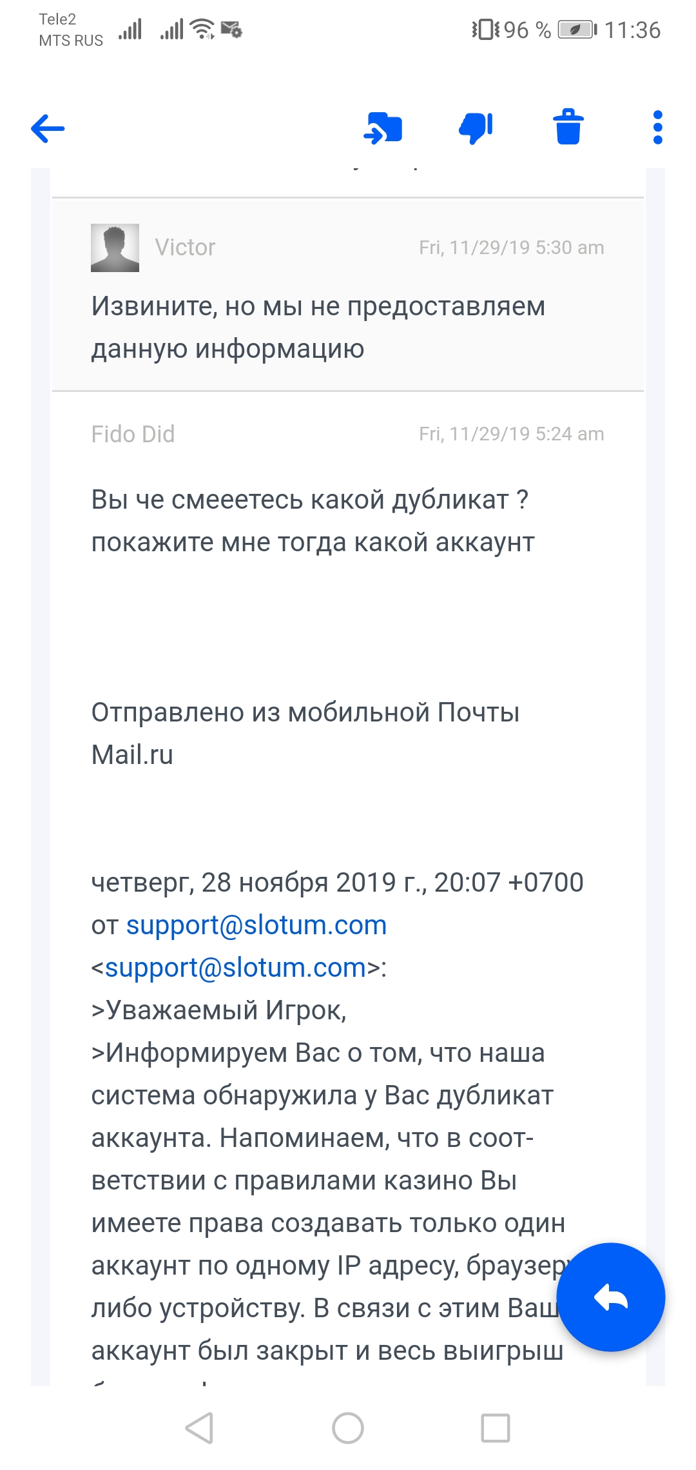Select the Victor sender name
Image resolution: width=696 pixels, height=1470 pixels.
185,248
